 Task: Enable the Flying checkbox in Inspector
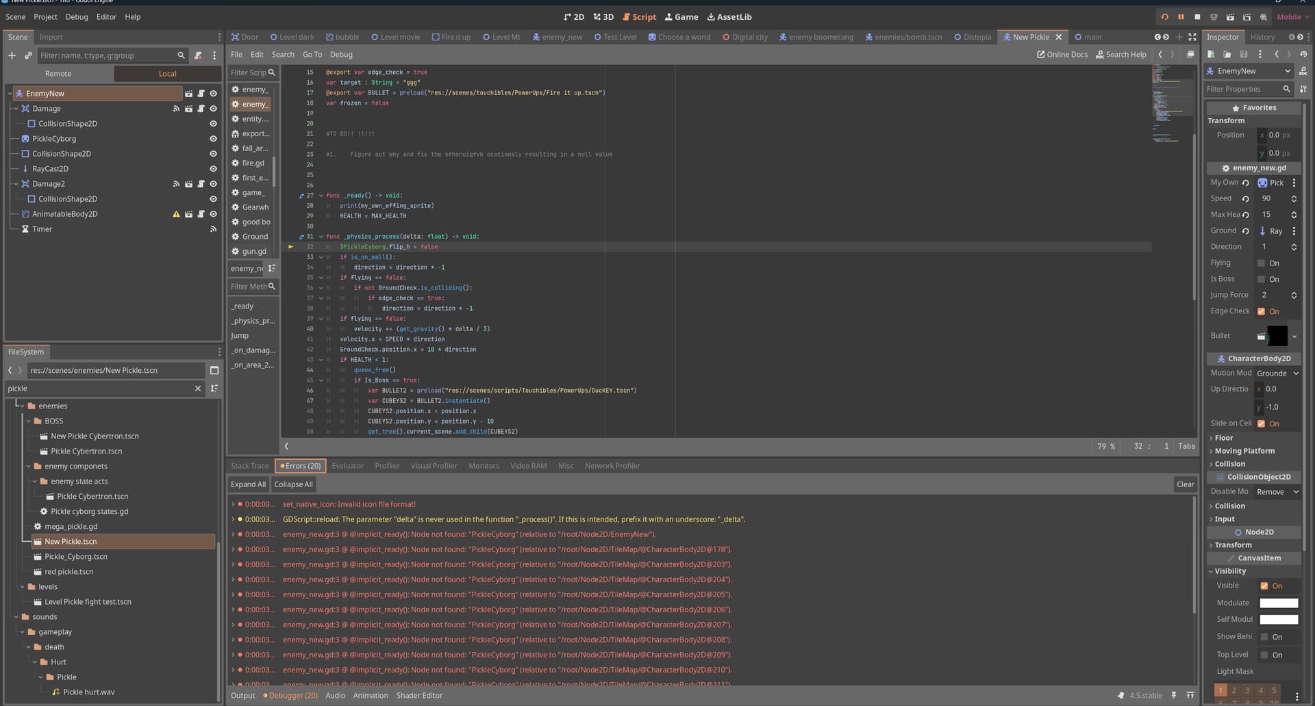(1261, 263)
